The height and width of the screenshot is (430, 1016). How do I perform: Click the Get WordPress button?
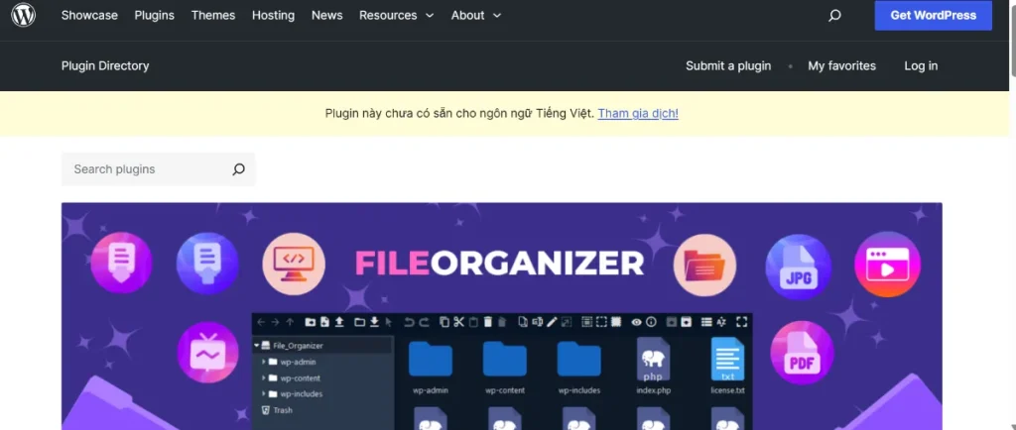(x=933, y=15)
